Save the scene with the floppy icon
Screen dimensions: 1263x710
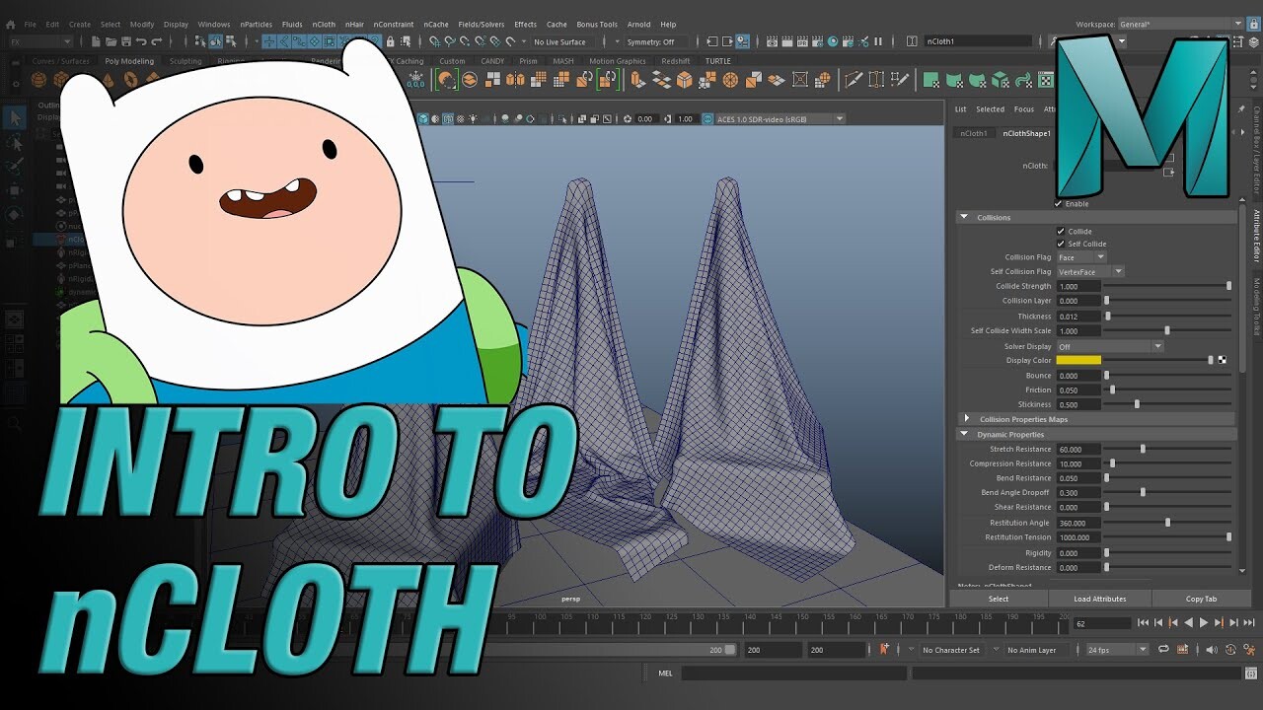(x=126, y=41)
